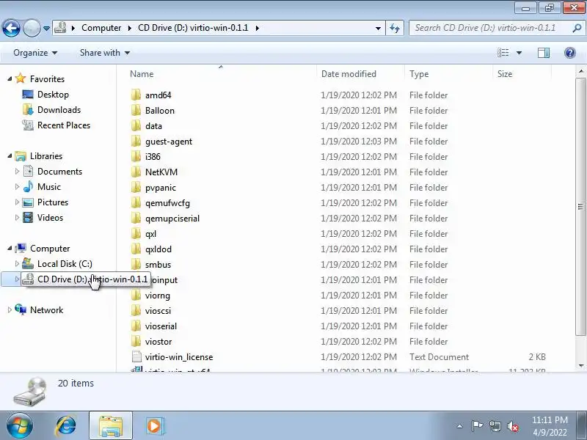Launch Internet Explorer from taskbar
The width and height of the screenshot is (587, 440).
point(66,426)
